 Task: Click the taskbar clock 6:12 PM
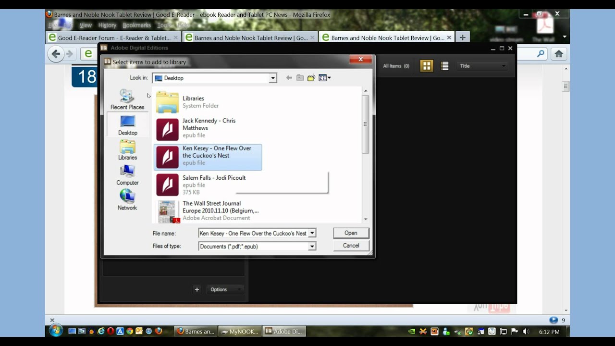(x=549, y=332)
